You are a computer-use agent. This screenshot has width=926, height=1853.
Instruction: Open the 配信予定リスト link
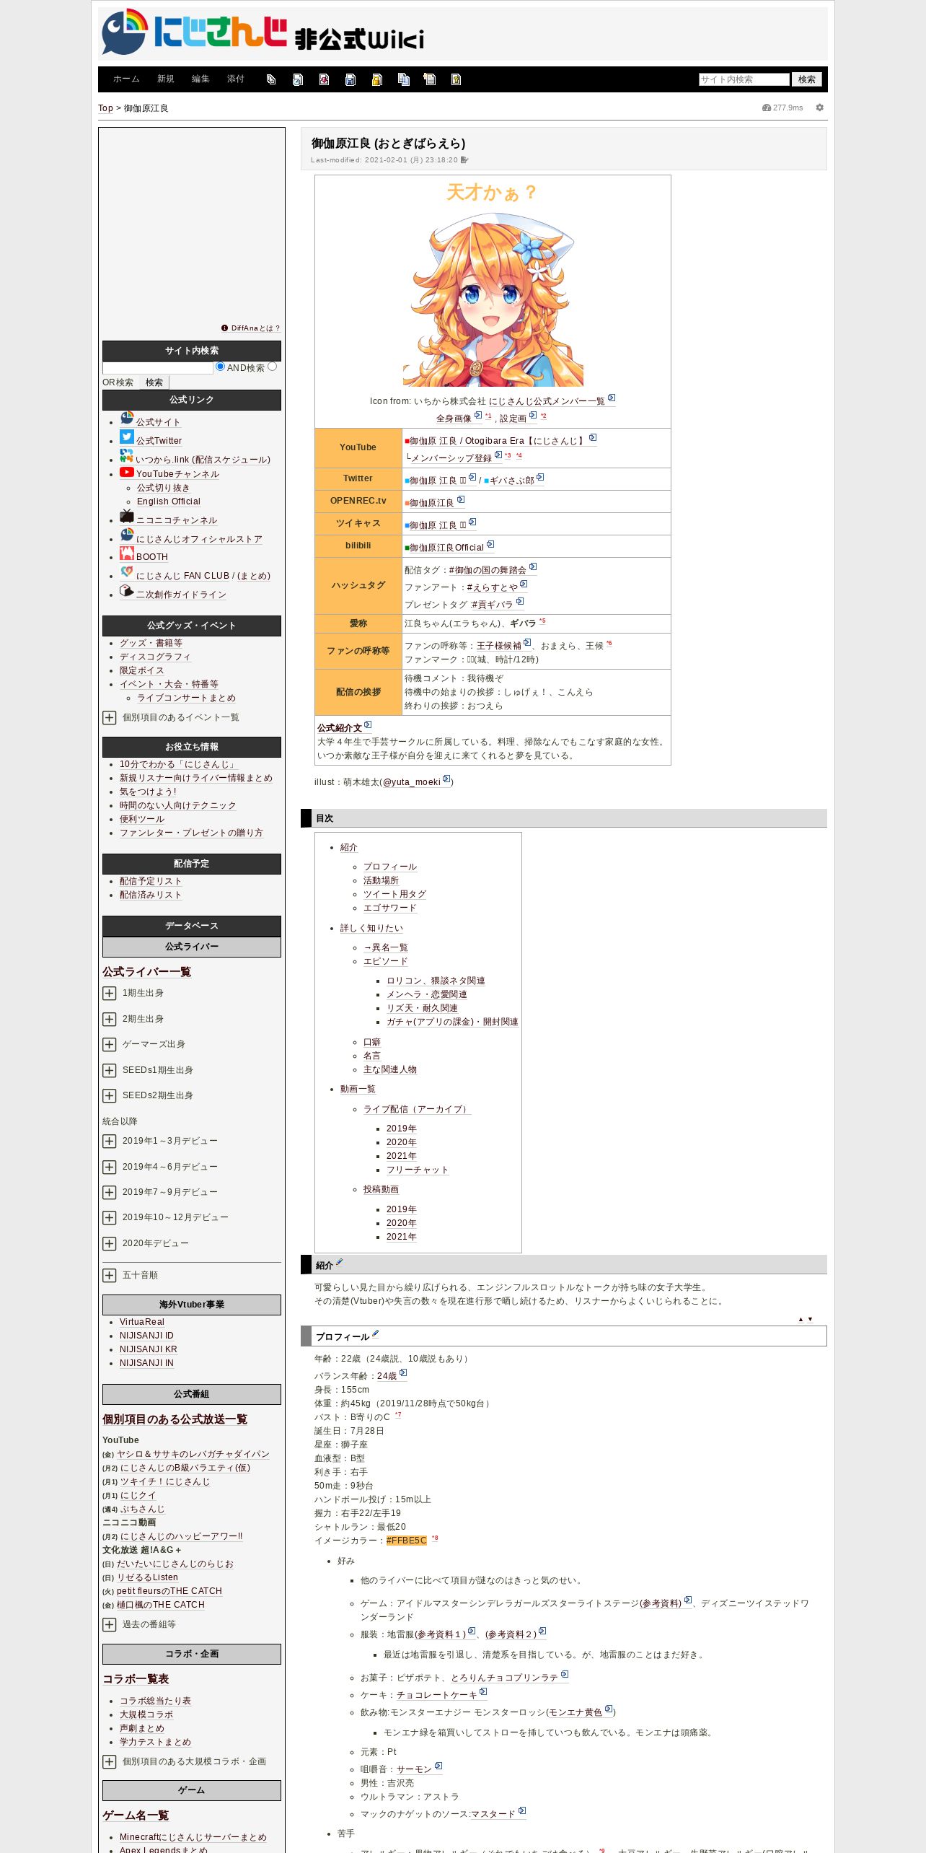coord(151,881)
